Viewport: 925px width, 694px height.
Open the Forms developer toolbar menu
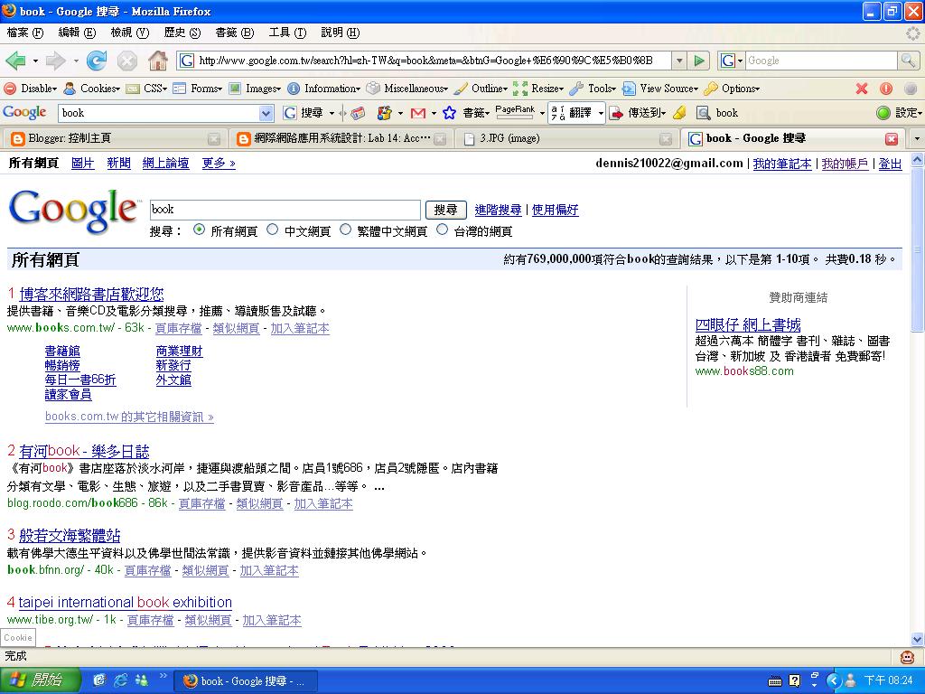198,89
